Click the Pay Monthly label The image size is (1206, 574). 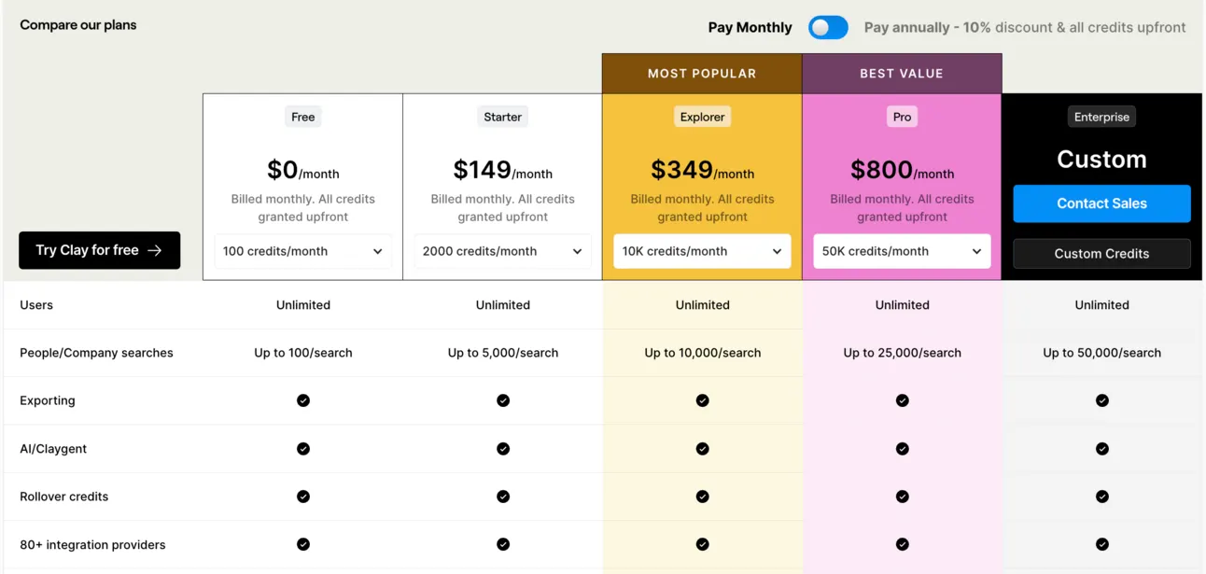click(750, 28)
